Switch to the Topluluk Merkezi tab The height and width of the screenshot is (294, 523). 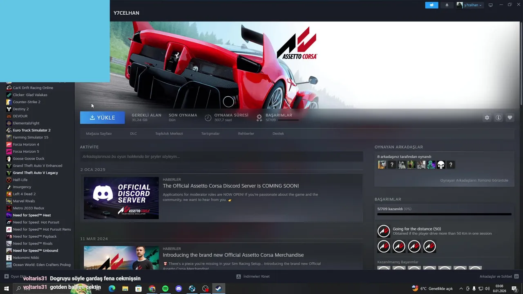tap(169, 134)
